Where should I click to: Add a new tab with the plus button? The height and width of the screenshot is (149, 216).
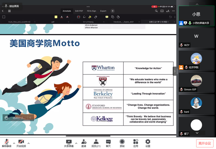point(113,11)
